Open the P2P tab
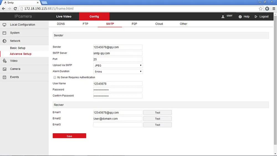The width and height of the screenshot is (277, 156). pos(134,24)
